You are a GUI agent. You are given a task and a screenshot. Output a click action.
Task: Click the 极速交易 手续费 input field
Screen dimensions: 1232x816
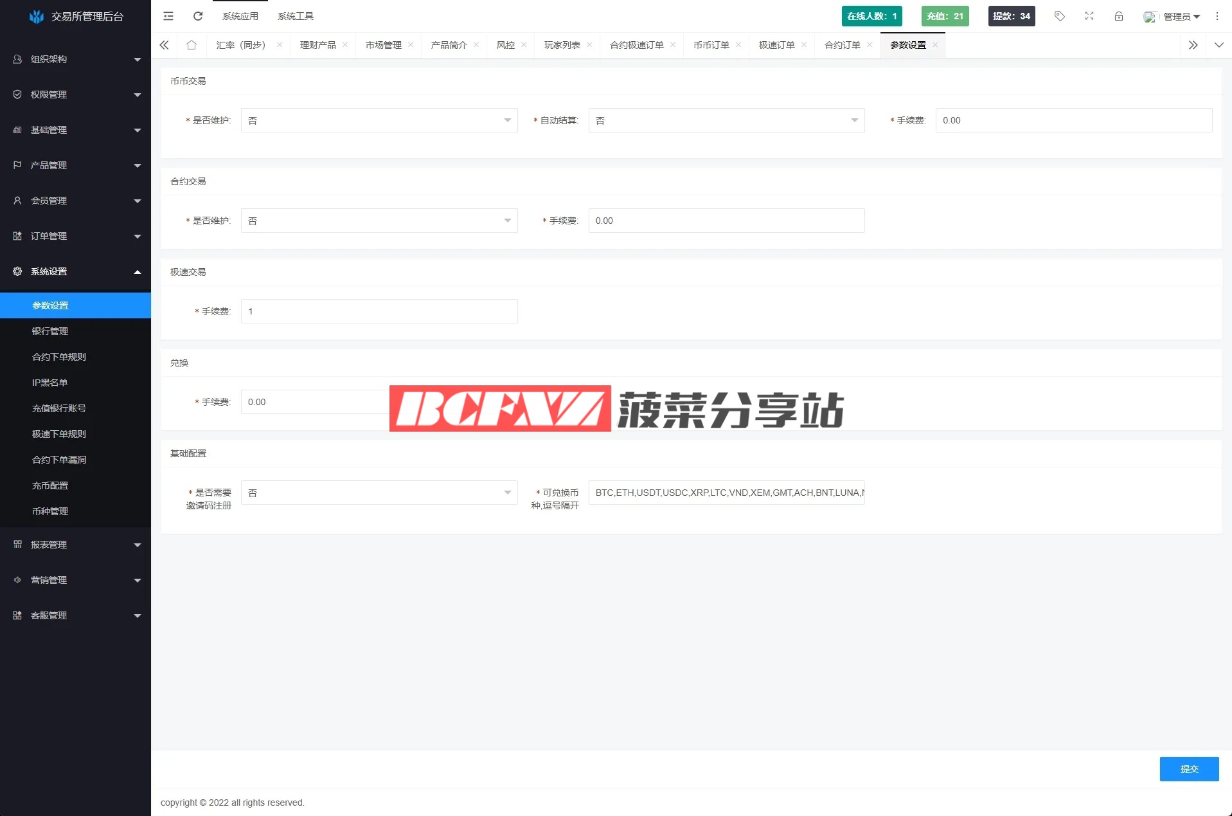click(379, 311)
